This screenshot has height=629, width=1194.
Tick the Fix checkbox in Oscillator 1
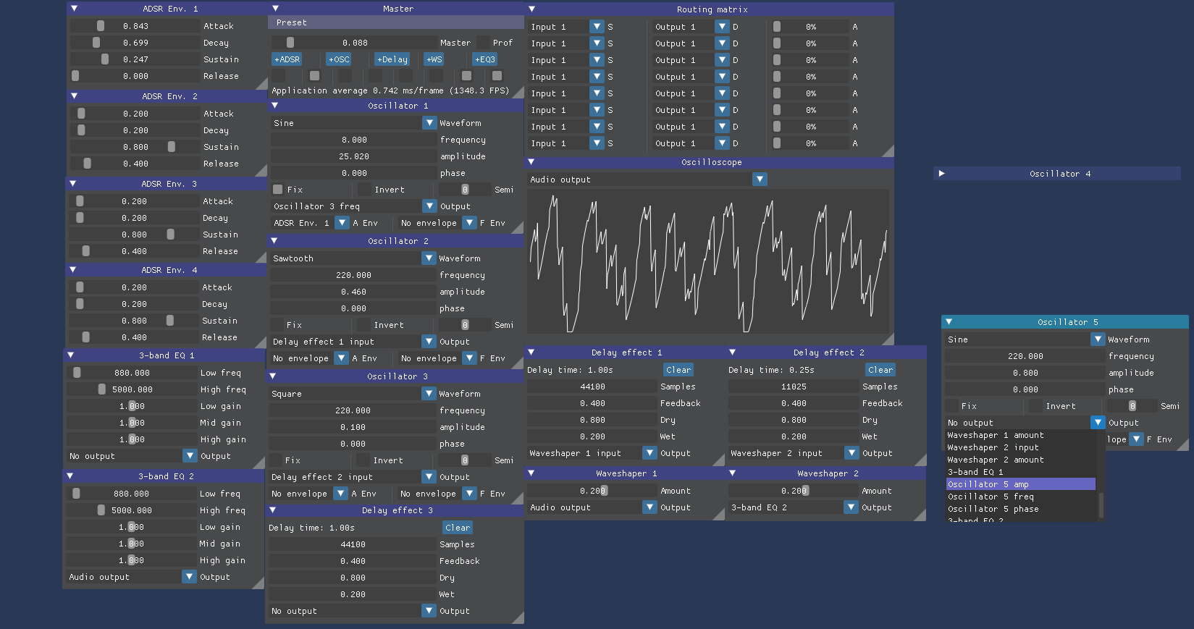point(277,190)
